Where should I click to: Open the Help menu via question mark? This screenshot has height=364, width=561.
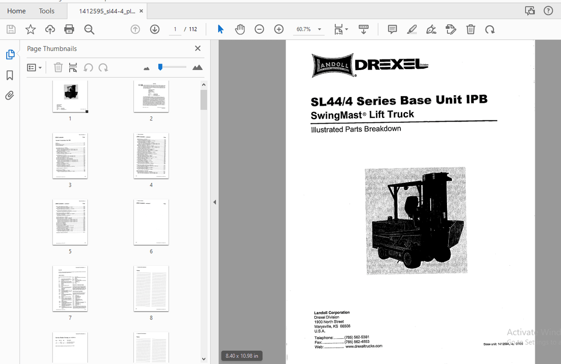548,10
